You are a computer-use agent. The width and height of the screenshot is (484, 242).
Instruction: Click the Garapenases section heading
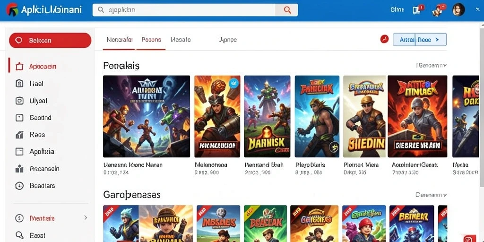132,195
